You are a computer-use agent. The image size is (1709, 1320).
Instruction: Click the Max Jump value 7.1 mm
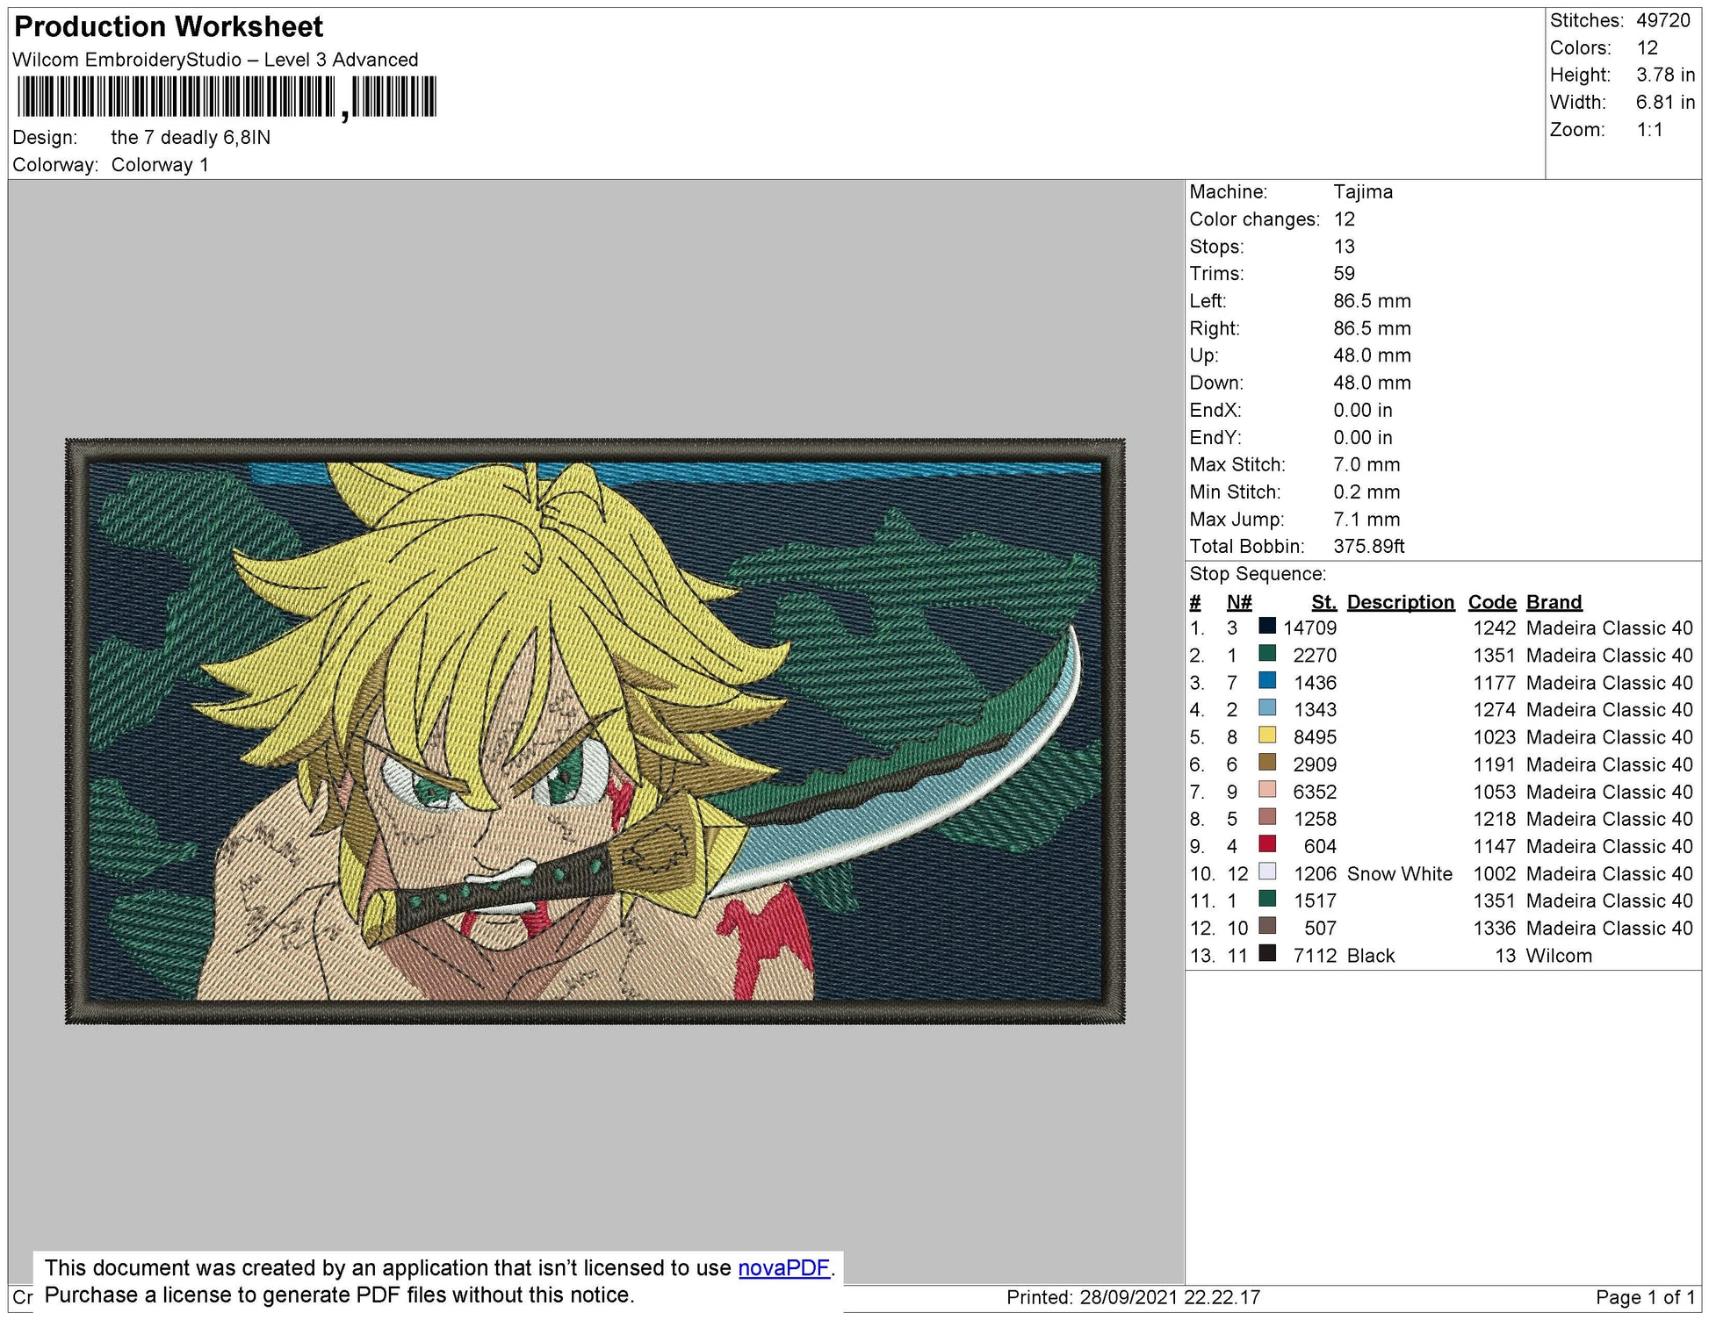(1366, 520)
